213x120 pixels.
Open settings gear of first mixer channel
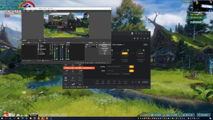[x=55, y=59]
